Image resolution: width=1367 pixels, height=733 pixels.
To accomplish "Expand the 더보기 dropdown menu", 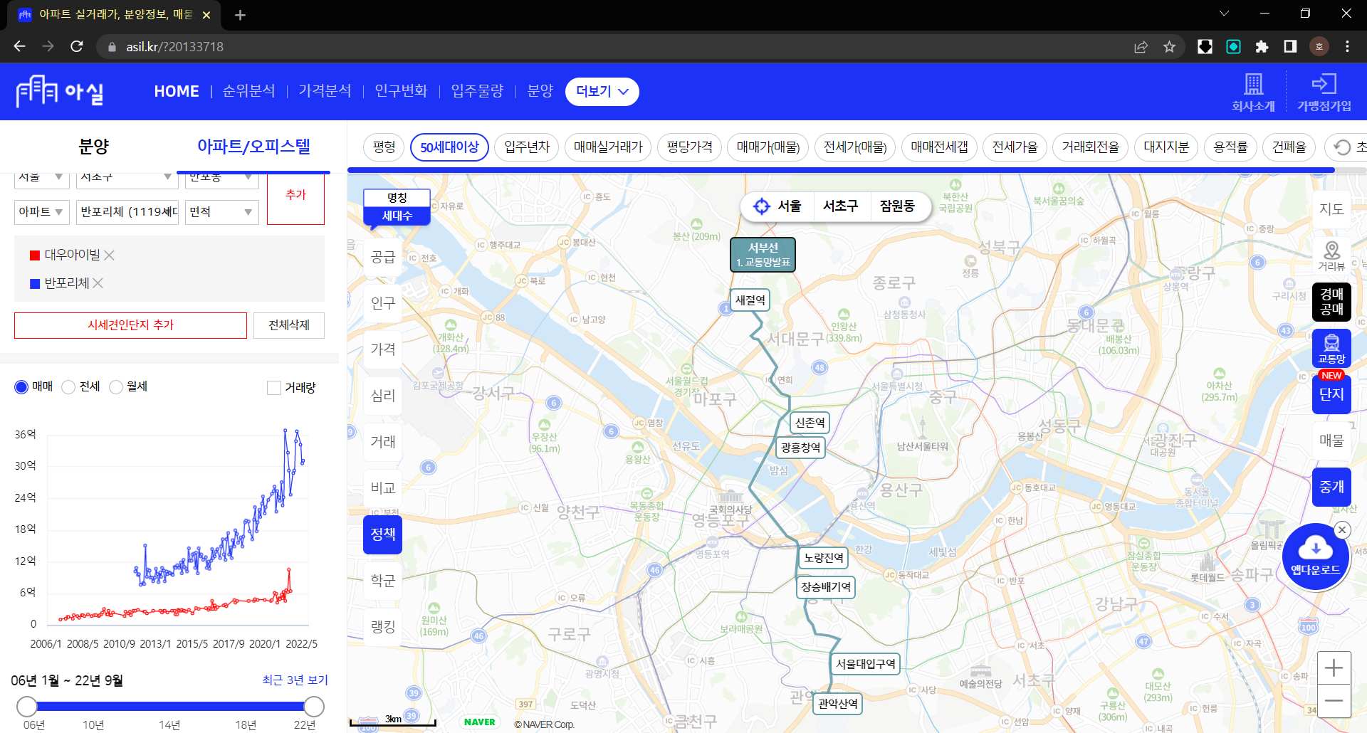I will pyautogui.click(x=602, y=91).
